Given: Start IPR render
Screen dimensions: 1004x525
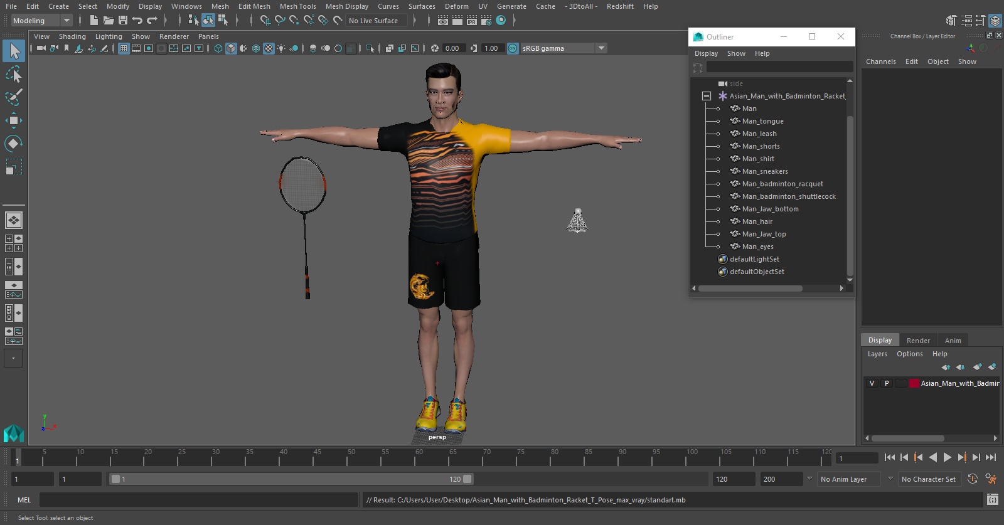Looking at the screenshot, I should (x=472, y=21).
